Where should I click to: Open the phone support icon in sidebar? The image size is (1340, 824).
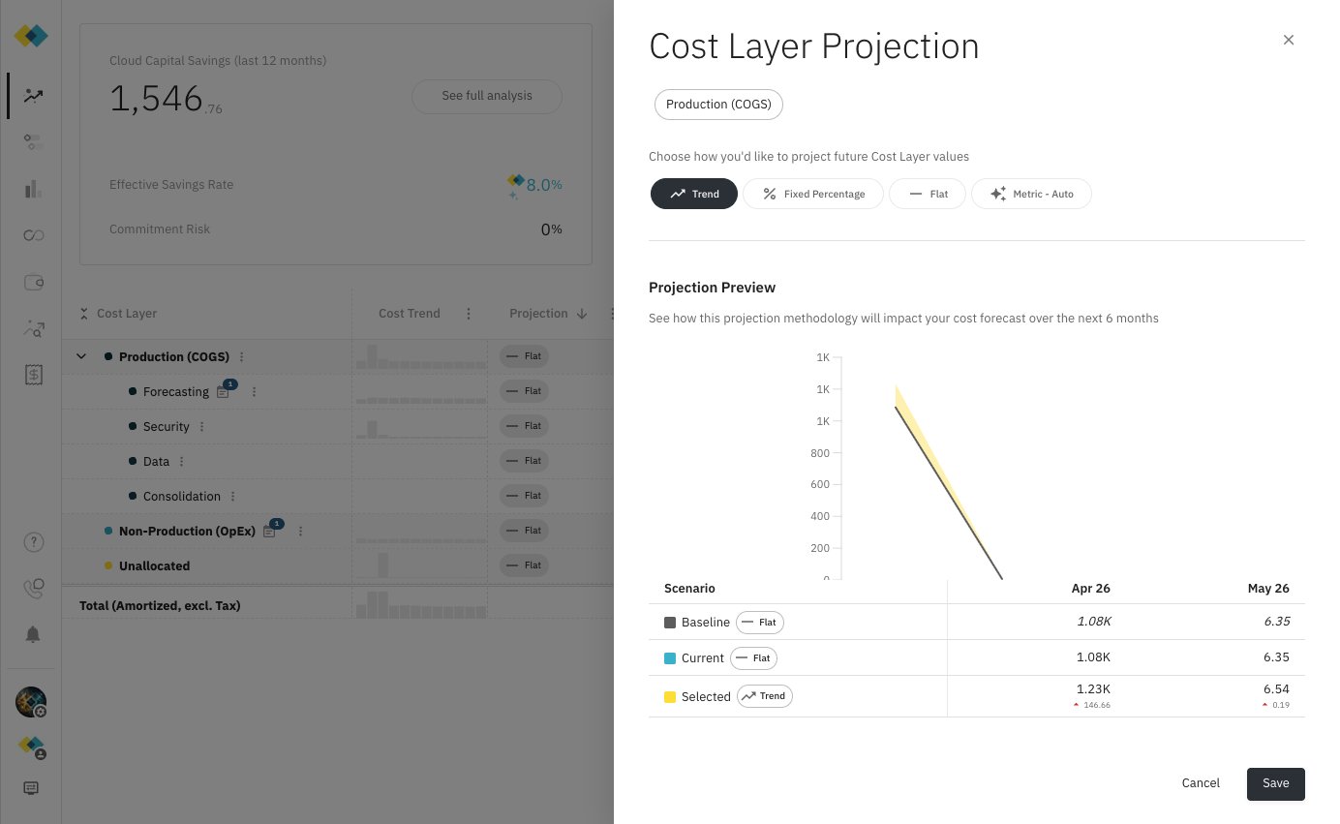(33, 588)
